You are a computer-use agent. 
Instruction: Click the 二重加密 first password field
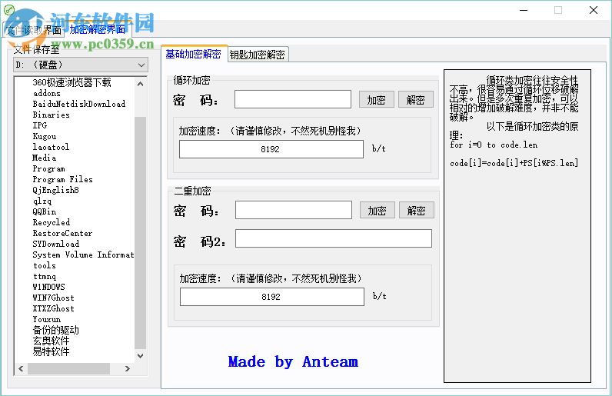pos(294,210)
